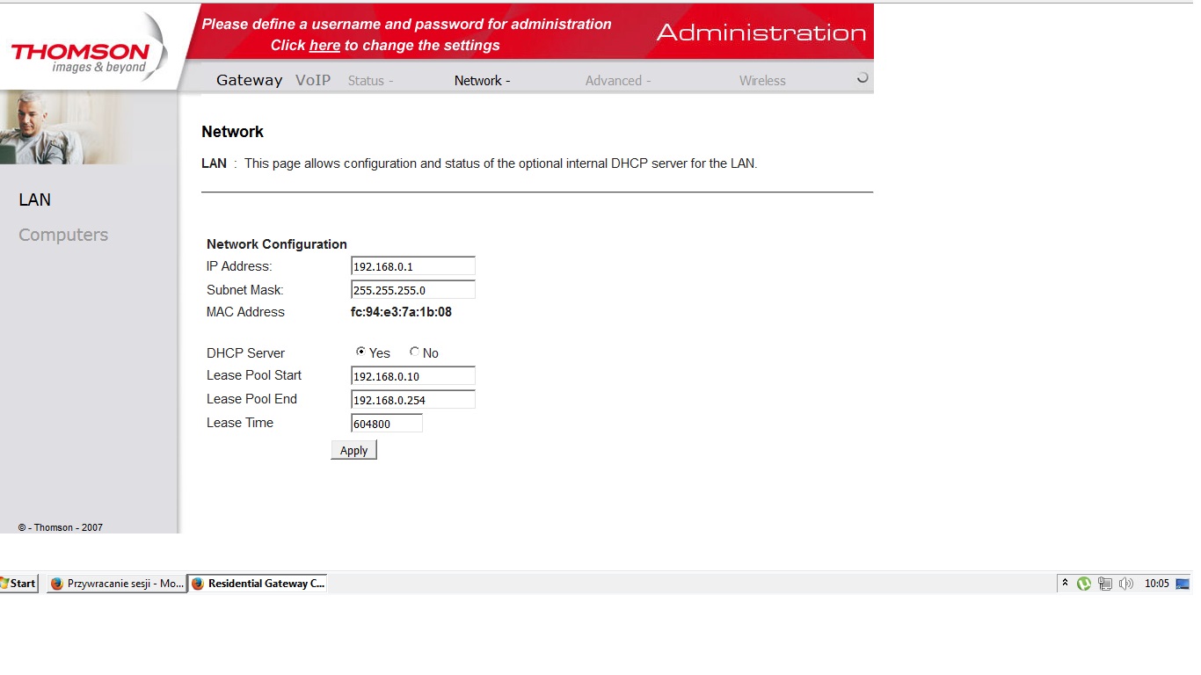Click the show desktop icon beside clock
Viewport: 1201px width, 675px height.
click(x=1183, y=584)
